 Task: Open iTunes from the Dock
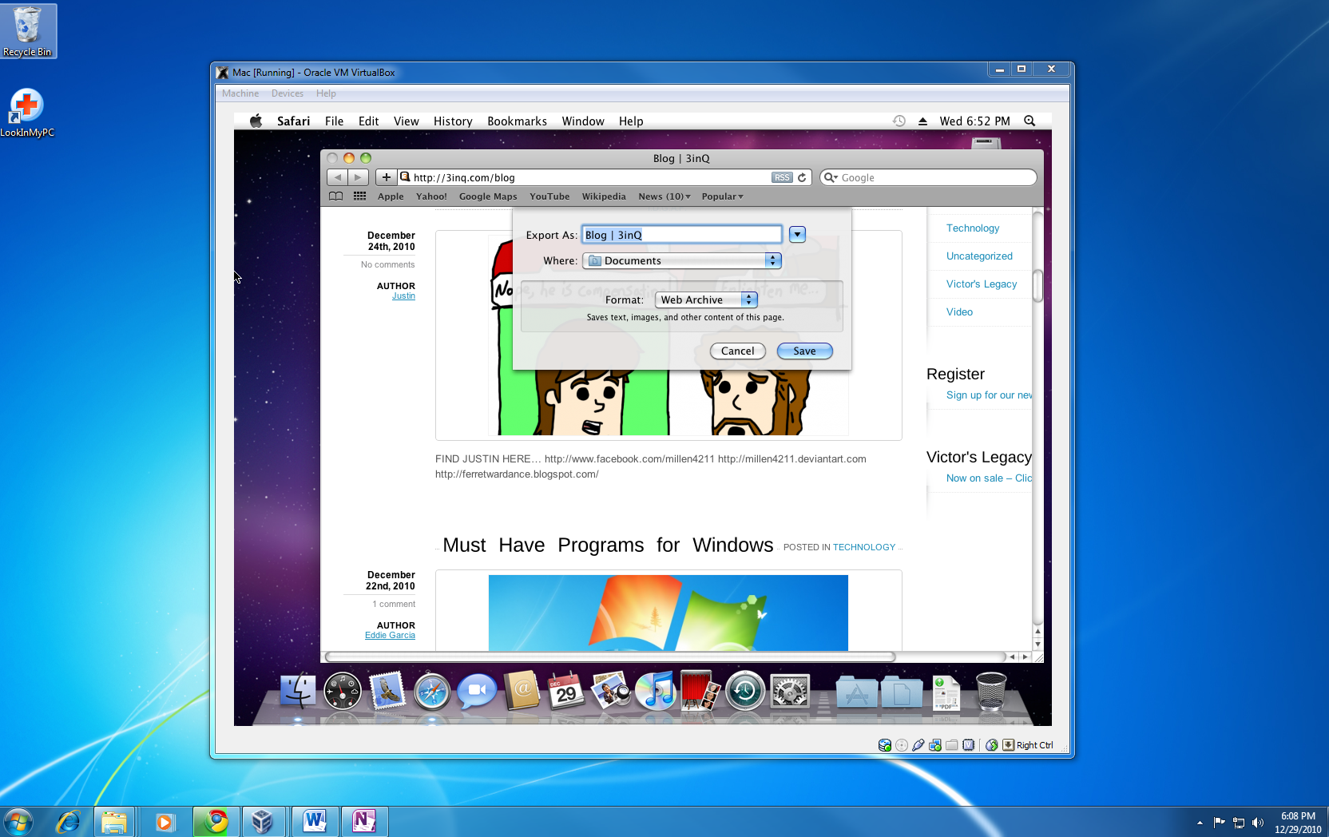656,692
